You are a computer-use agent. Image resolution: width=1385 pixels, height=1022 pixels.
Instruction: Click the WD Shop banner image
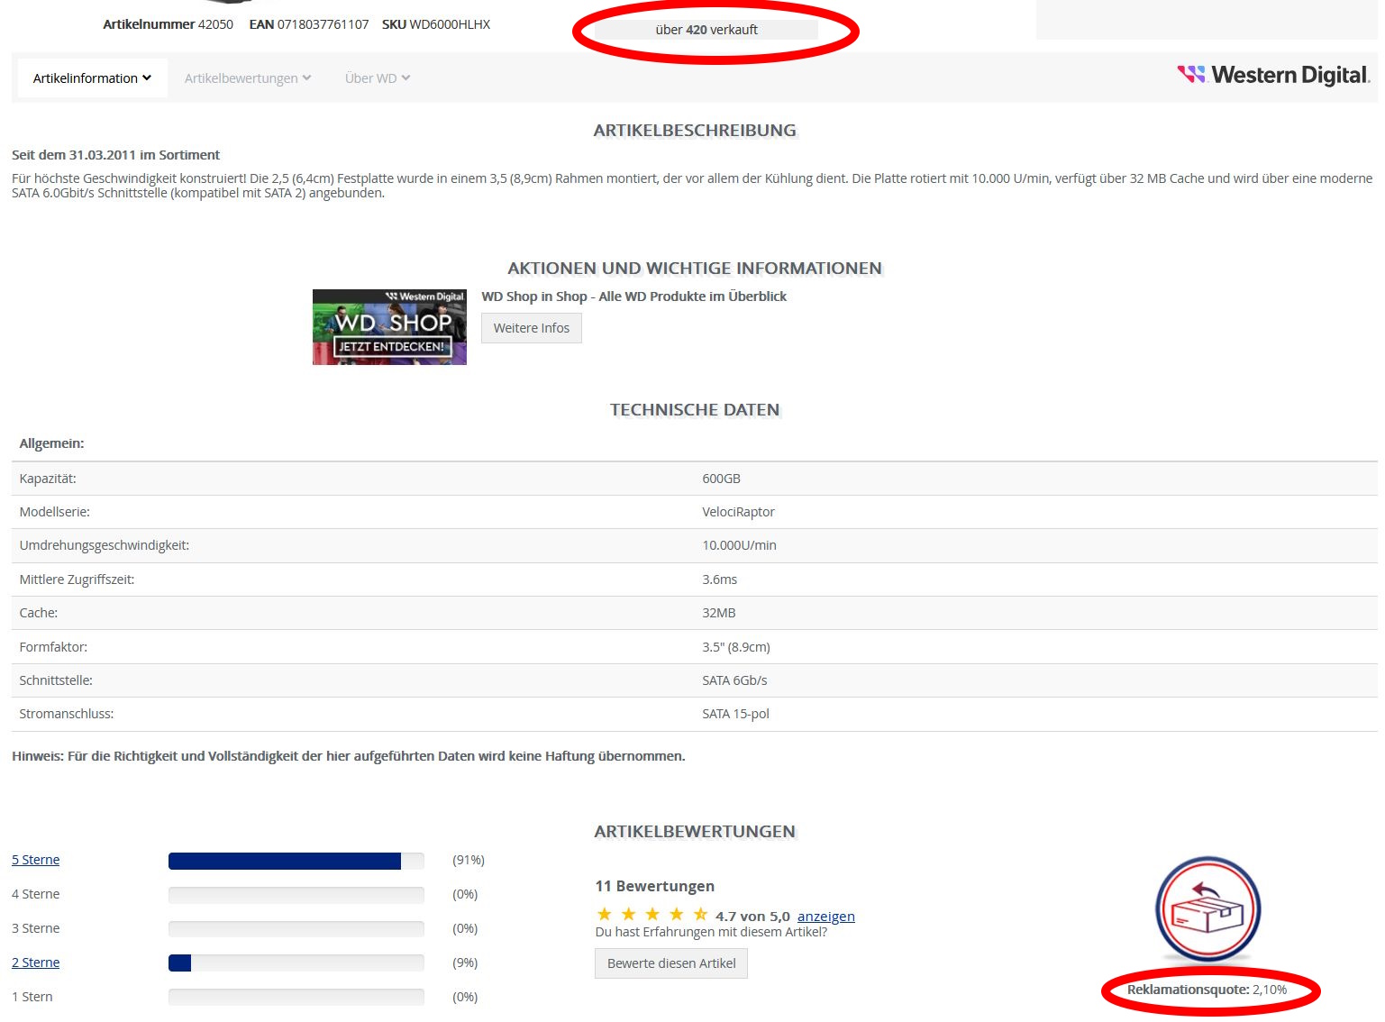pyautogui.click(x=389, y=327)
